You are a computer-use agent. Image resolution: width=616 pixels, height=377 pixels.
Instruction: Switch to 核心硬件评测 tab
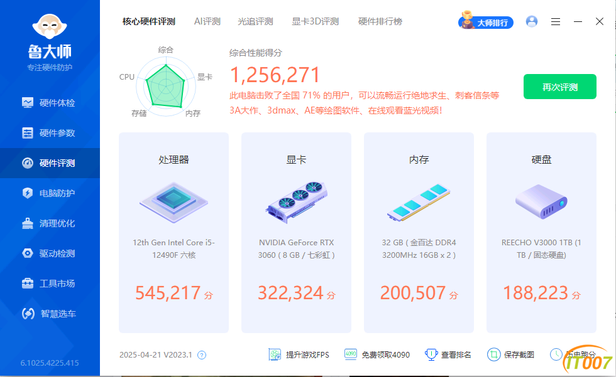pos(149,21)
